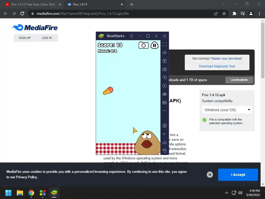Click the MediaFire logo

(35, 27)
